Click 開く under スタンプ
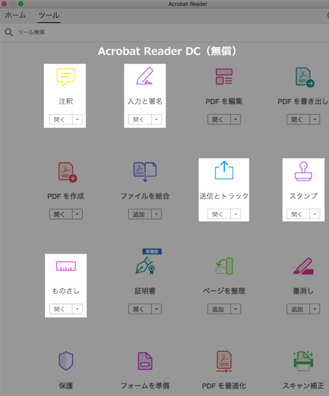The height and width of the screenshot is (396, 329). [x=298, y=214]
